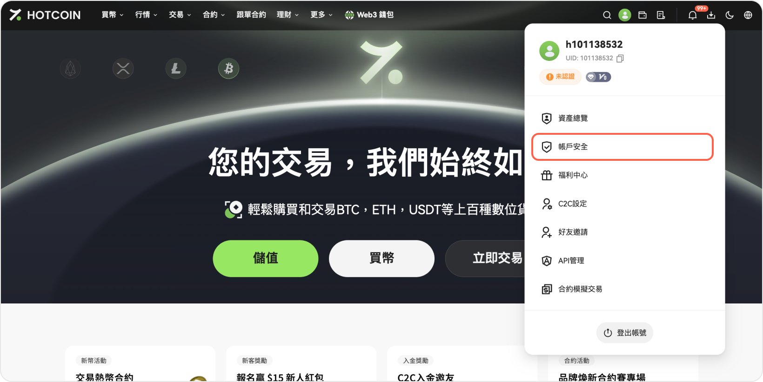Open the wallet icon in header
Viewport: 763px width, 382px height.
[x=643, y=15]
